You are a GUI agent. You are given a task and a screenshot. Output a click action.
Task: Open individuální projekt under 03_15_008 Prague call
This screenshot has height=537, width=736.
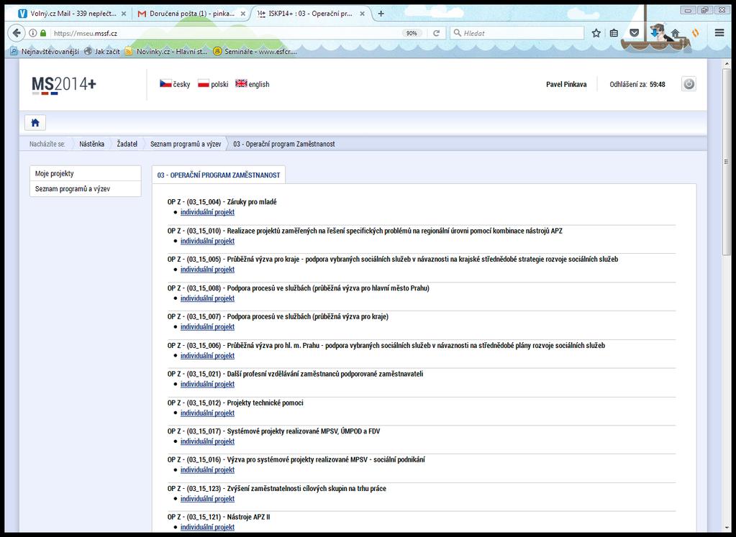click(x=207, y=298)
